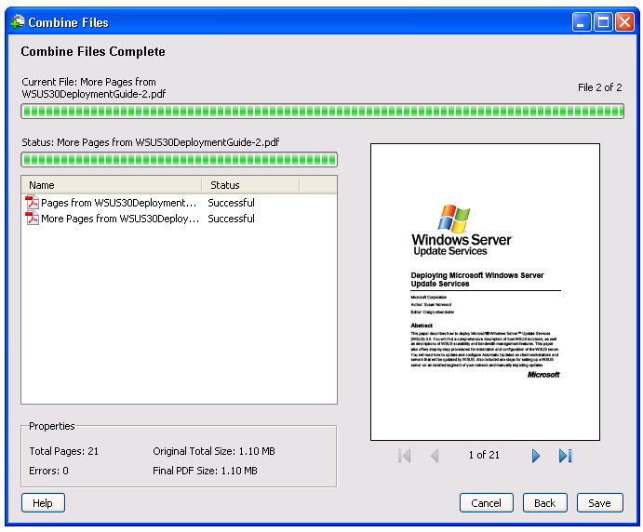Click the first row's 'Successful' status
The height and width of the screenshot is (532, 643).
pos(232,203)
